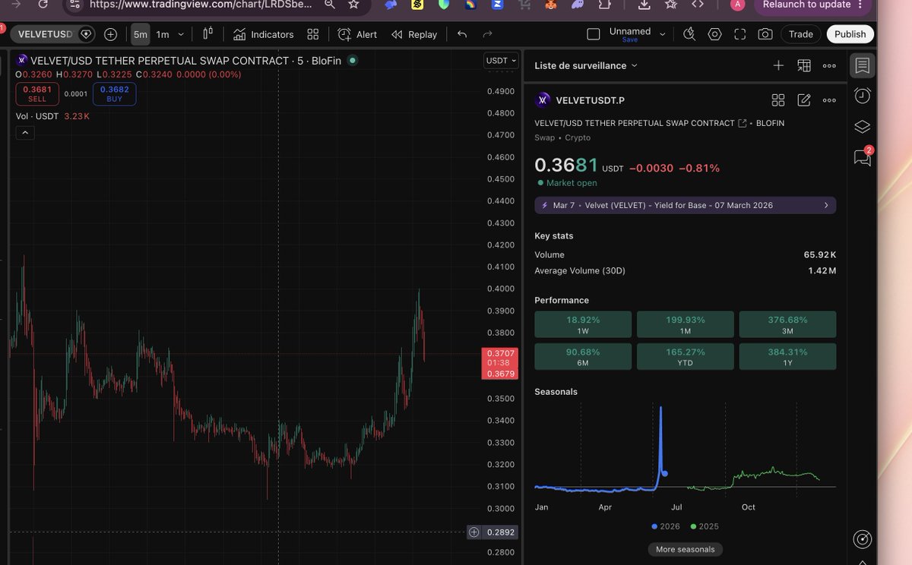This screenshot has height=565, width=912.
Task: Open browser downloads arrow icon
Action: [644, 5]
